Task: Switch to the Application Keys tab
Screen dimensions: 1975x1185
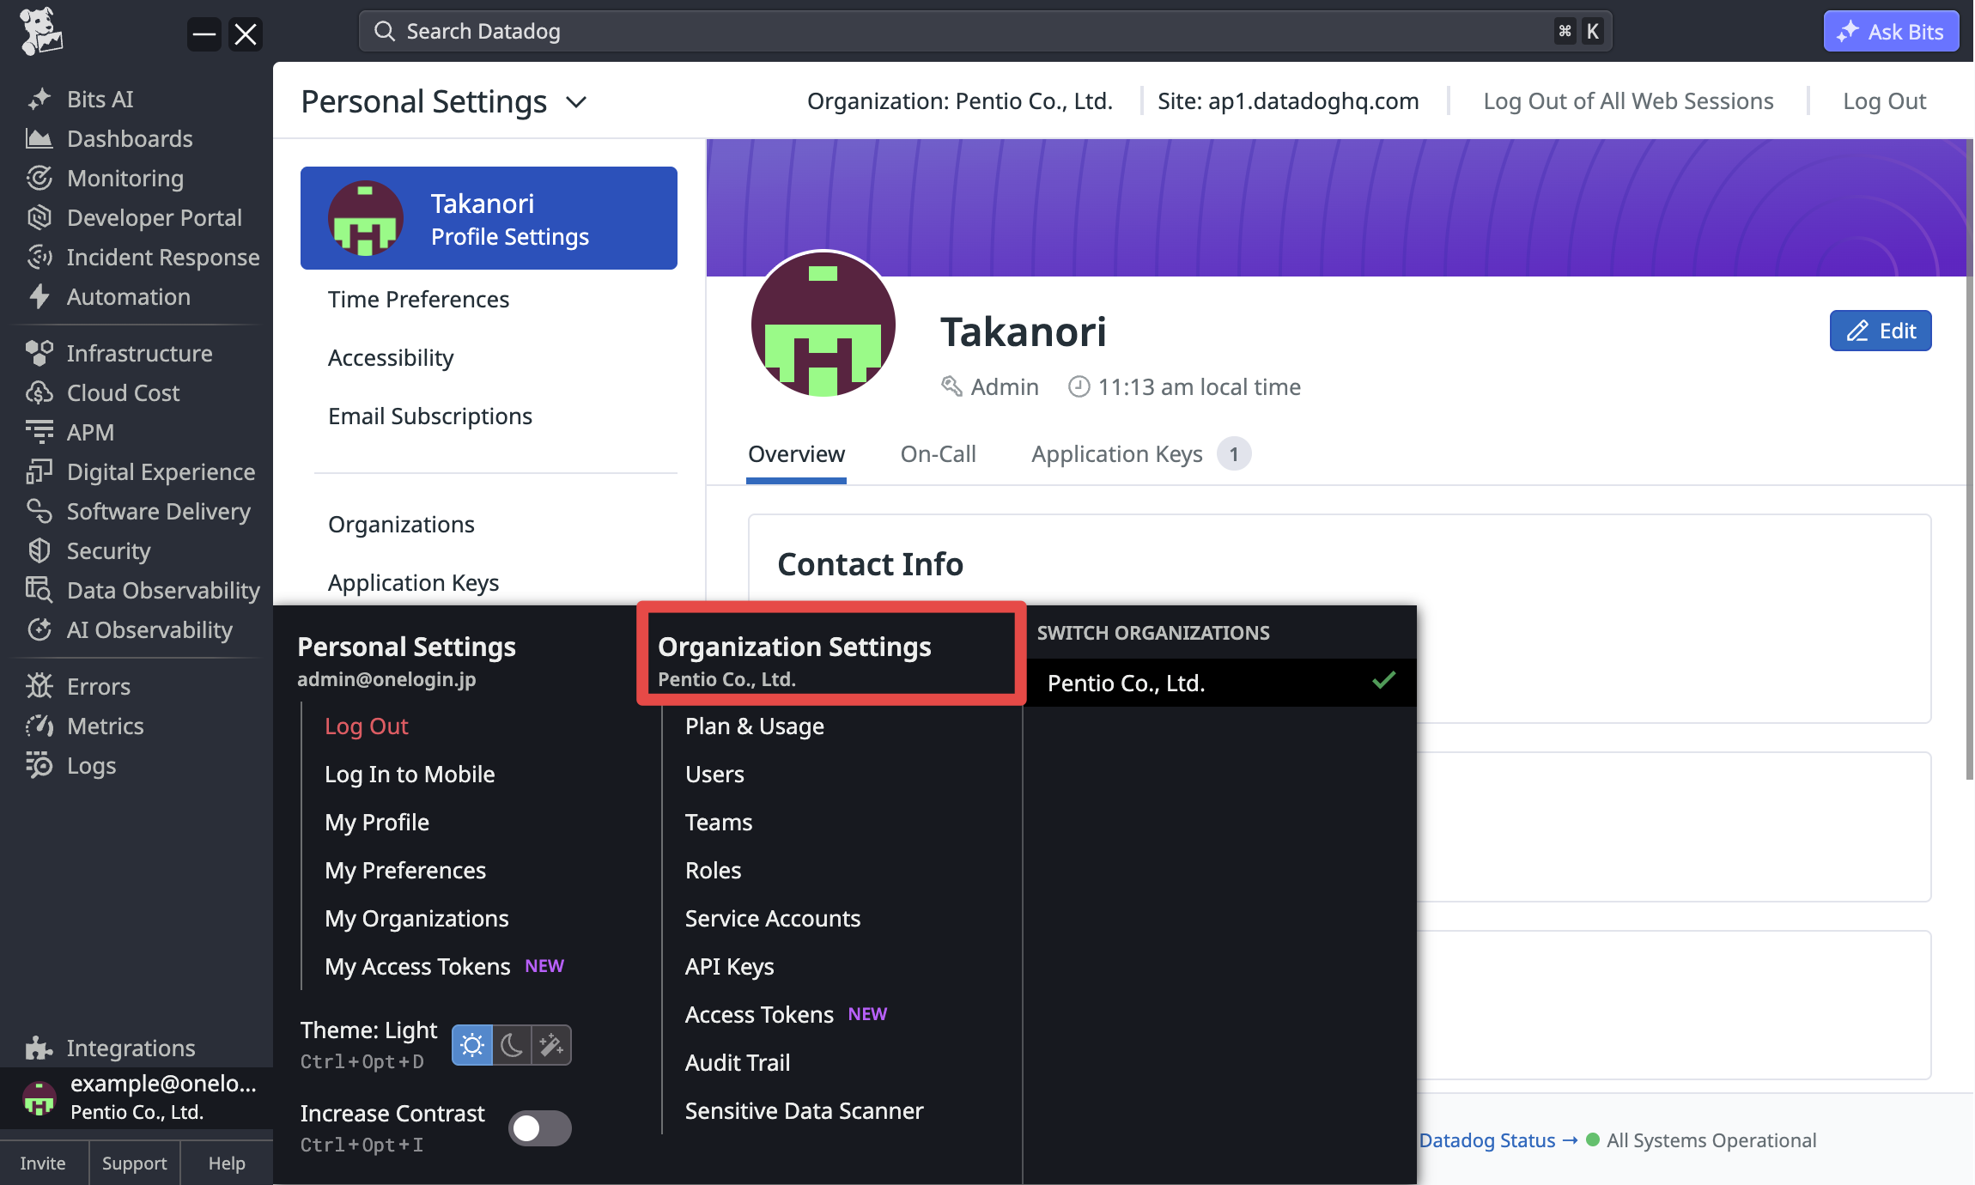Action: [1140, 454]
